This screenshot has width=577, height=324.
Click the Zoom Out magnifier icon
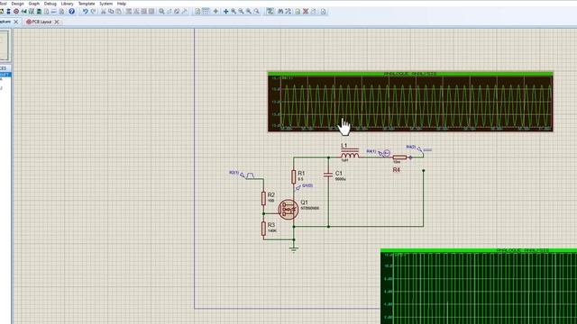[x=241, y=12]
